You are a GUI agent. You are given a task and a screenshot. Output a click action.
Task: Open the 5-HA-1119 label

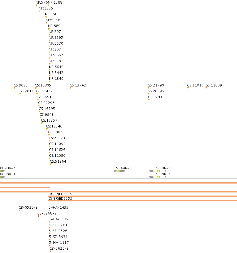tap(59, 219)
